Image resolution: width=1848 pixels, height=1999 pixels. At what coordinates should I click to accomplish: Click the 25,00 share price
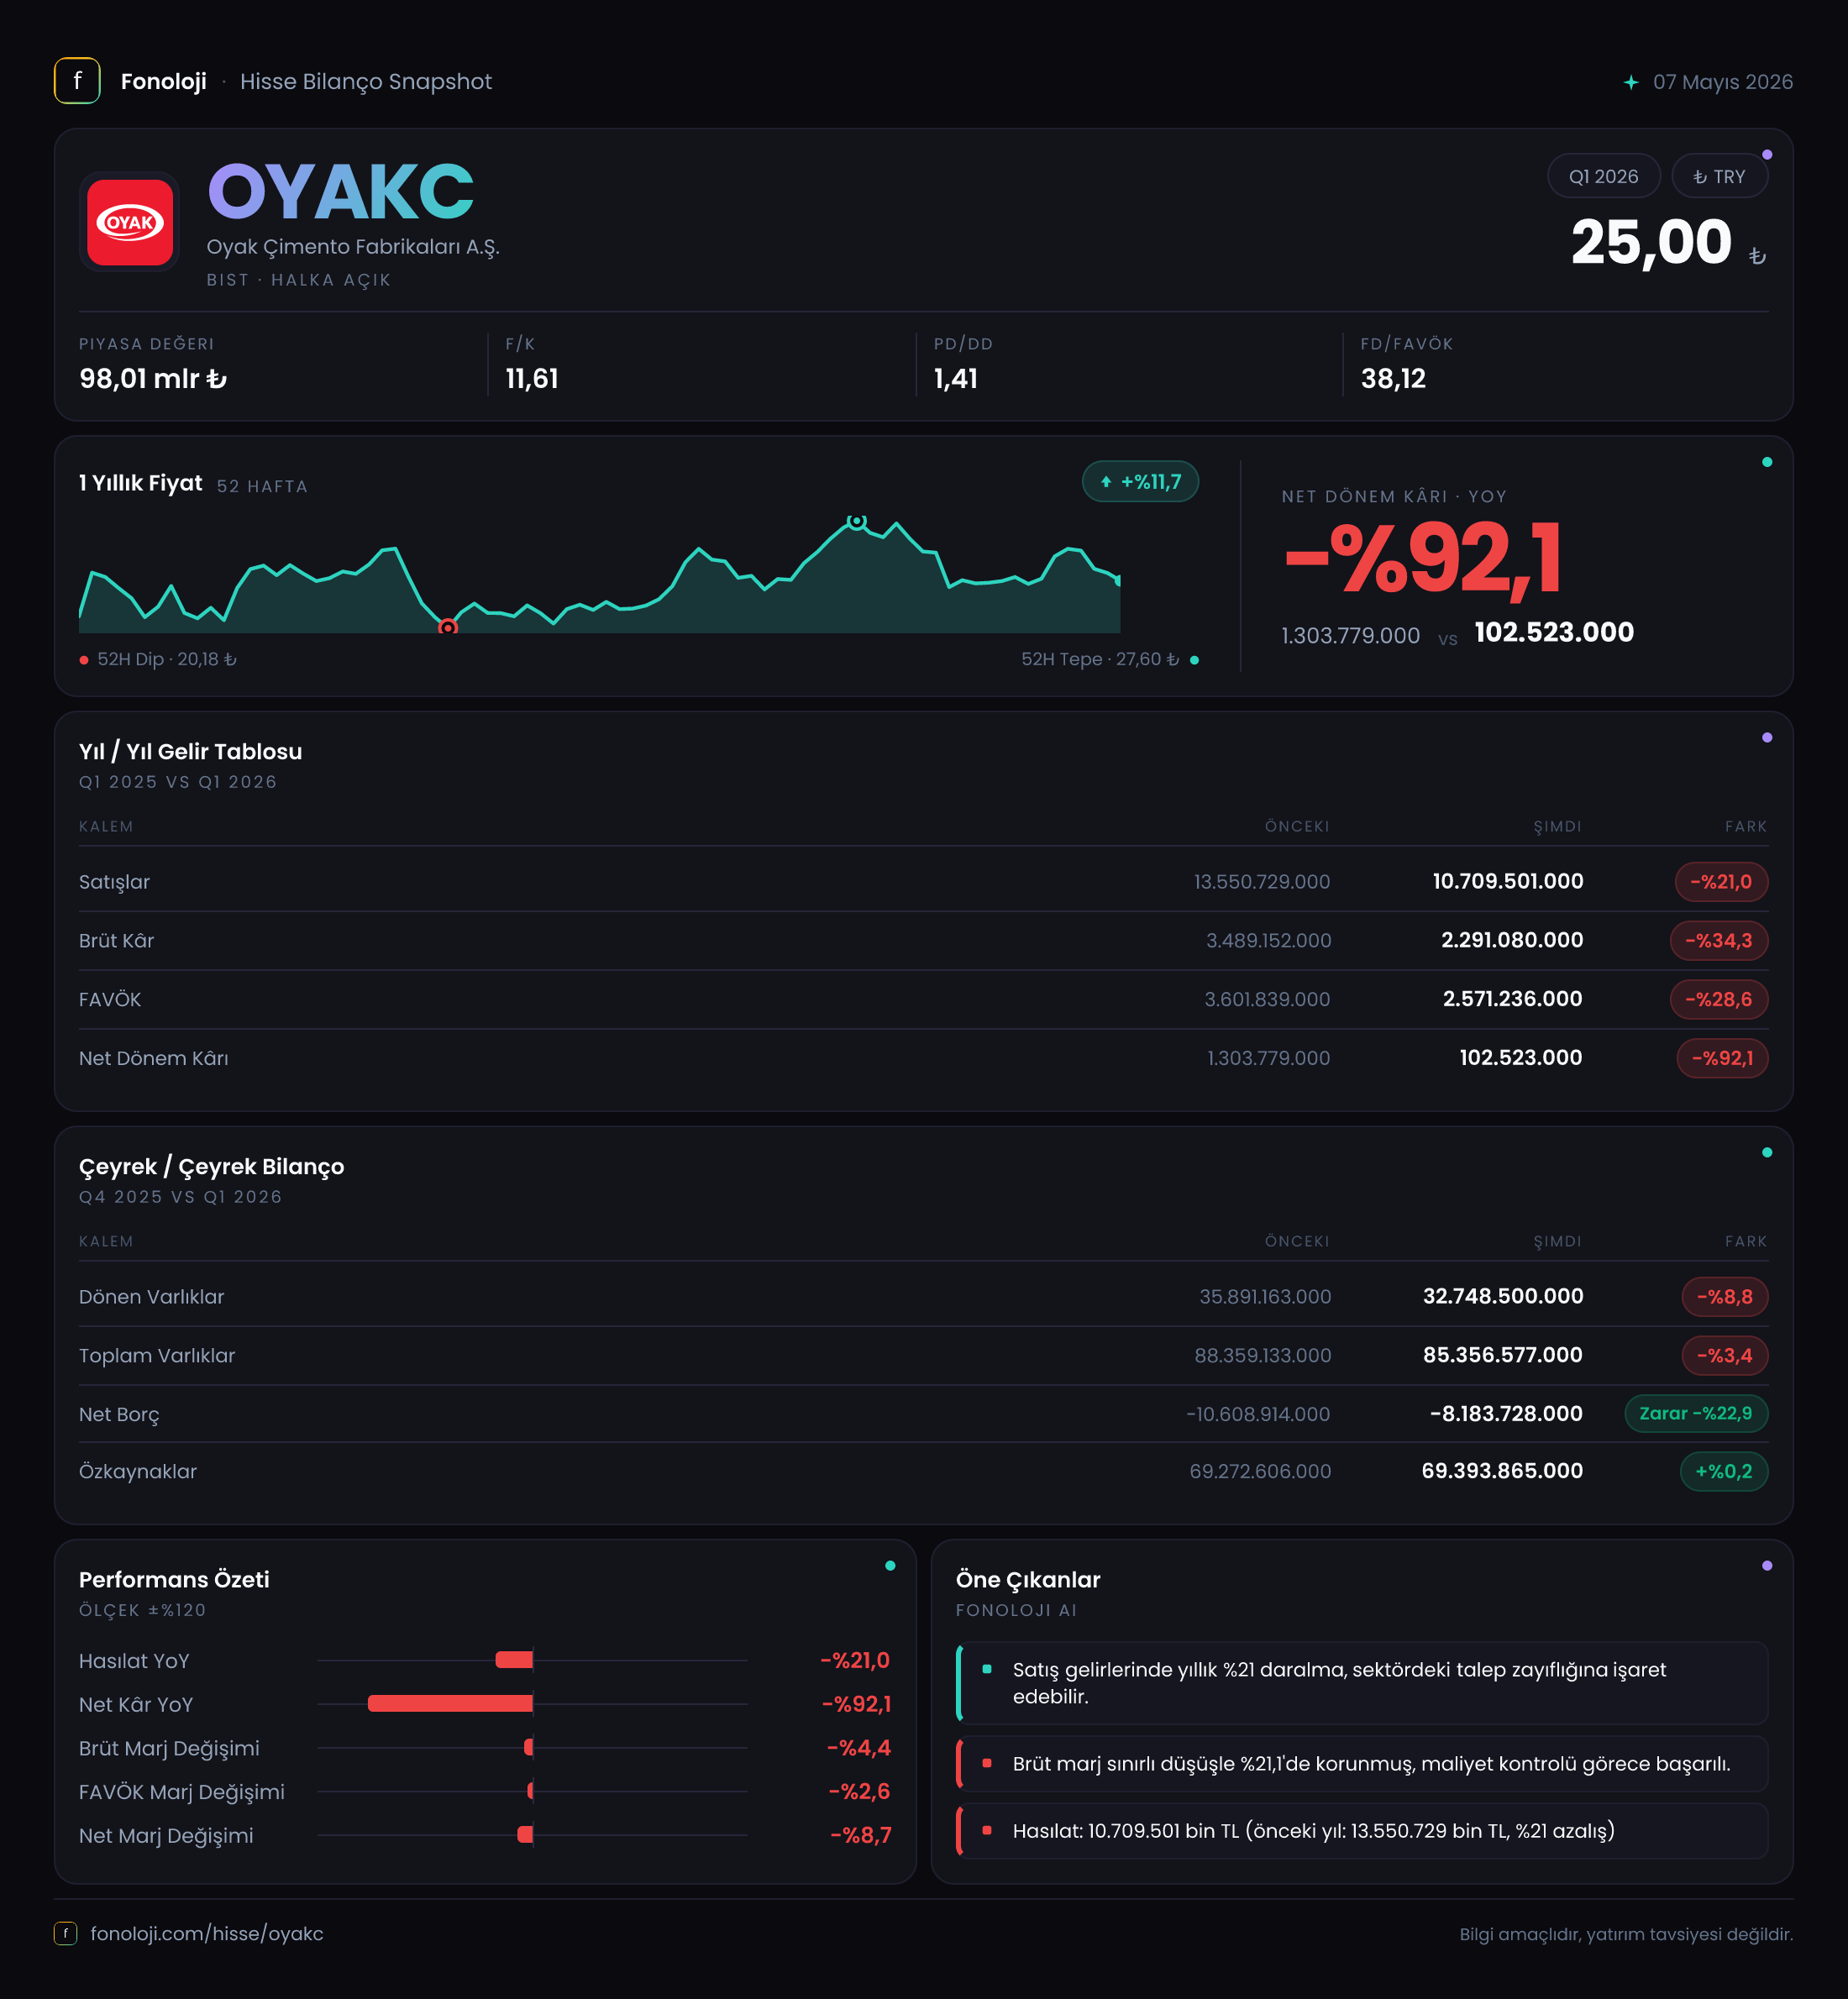(x=1651, y=242)
